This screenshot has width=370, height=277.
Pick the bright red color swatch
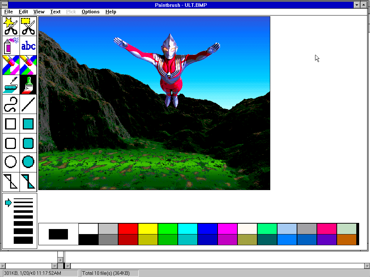(128, 229)
